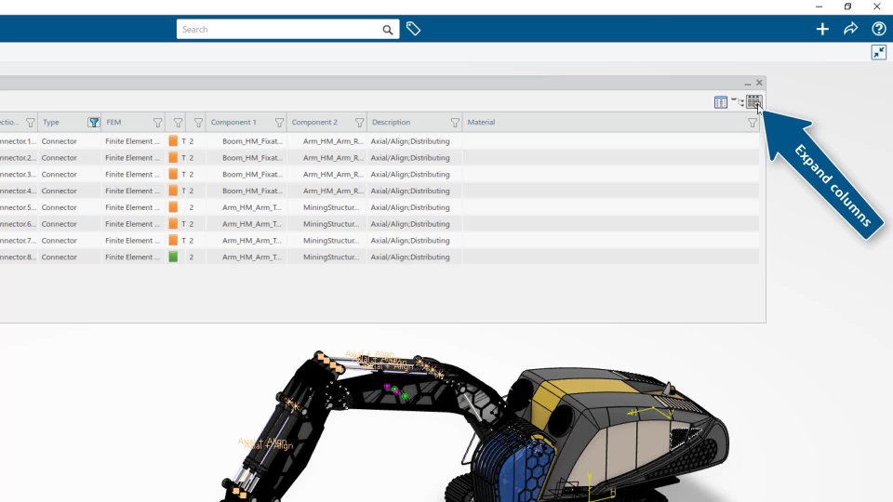
Task: Click the green color swatch in last row
Action: [x=173, y=258]
